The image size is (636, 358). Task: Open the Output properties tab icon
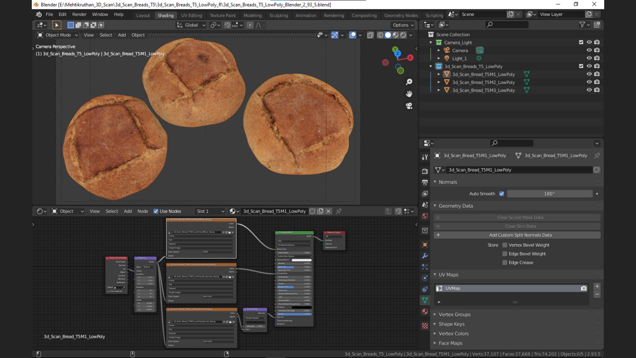[425, 182]
